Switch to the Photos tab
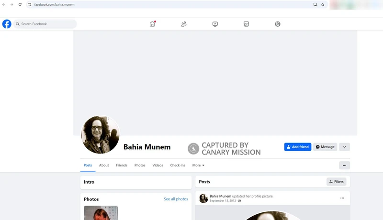 (140, 165)
